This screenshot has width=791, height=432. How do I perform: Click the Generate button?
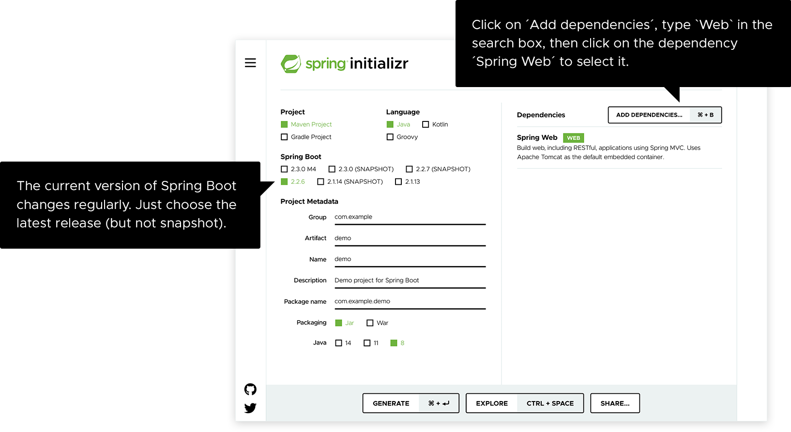(x=411, y=403)
